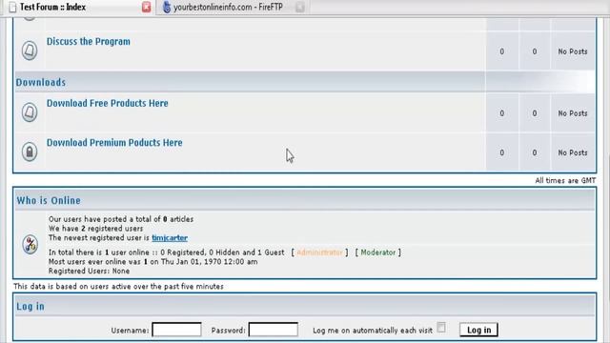Close the yourbestonlineinfo.com FireFTP tab
This screenshot has width=610, height=343.
(300, 7)
